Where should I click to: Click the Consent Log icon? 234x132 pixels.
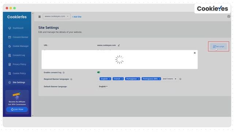(x=10, y=55)
